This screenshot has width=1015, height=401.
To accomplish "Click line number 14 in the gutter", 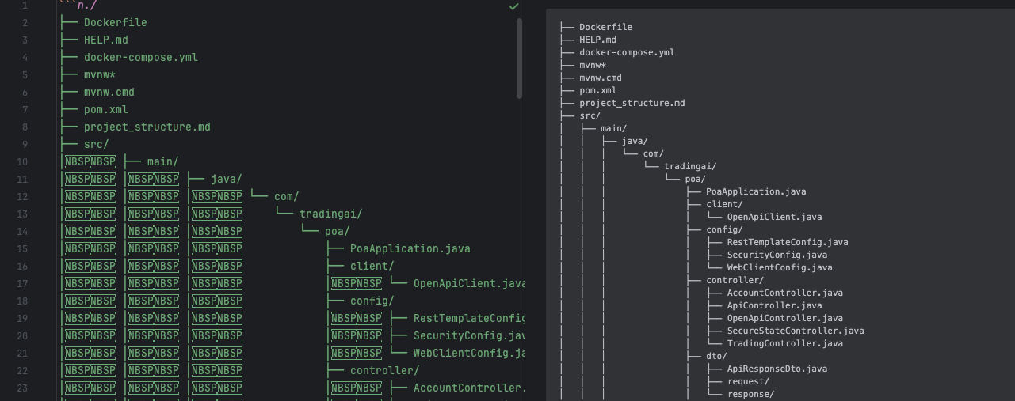I will pyautogui.click(x=22, y=231).
